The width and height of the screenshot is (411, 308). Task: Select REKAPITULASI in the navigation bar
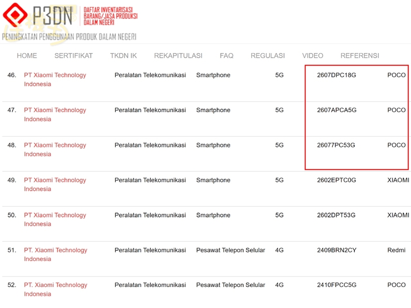tap(178, 56)
